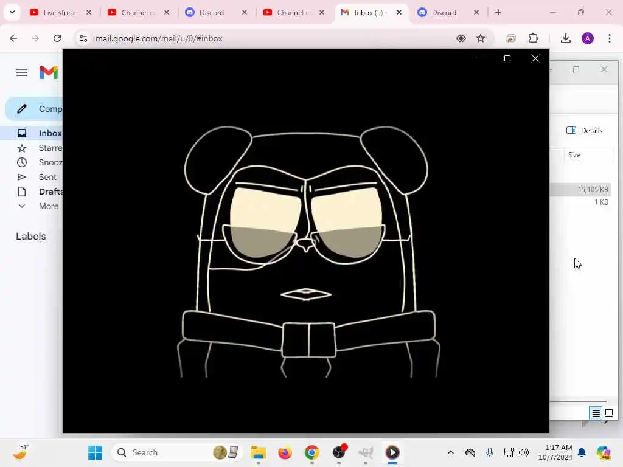
Task: Compose a new email
Action: [x=34, y=109]
